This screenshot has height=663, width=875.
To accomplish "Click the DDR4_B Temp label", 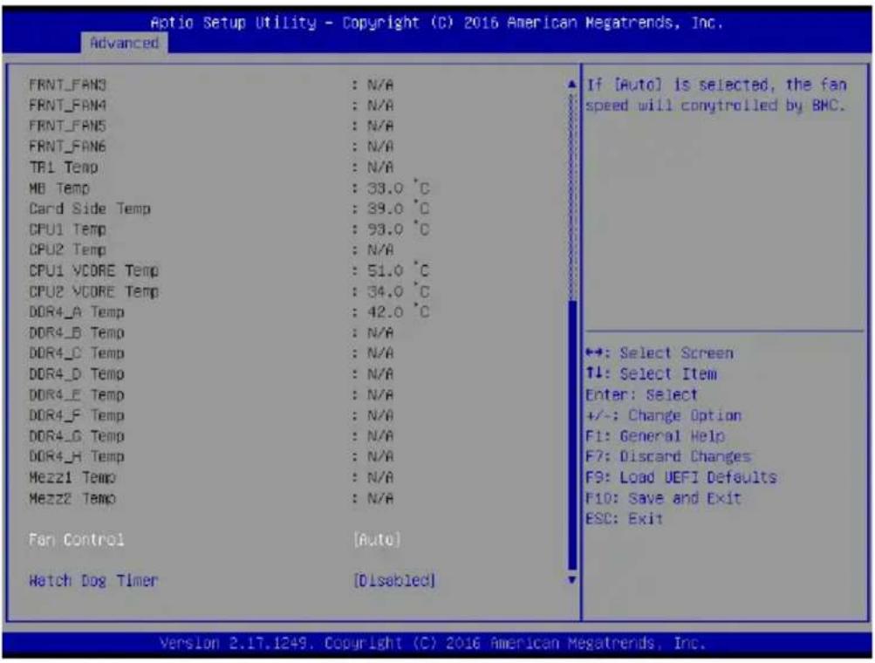I will 77,332.
